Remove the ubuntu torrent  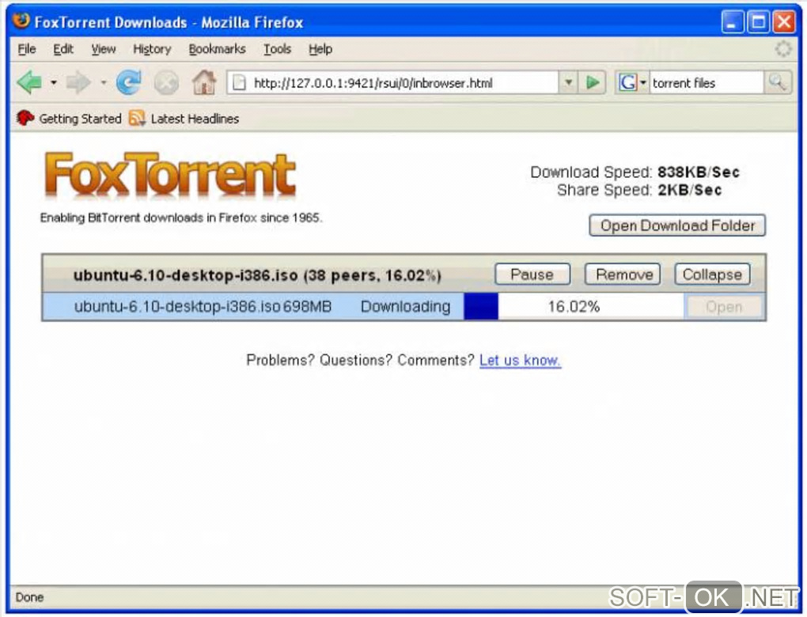click(x=623, y=274)
